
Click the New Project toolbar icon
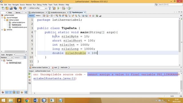7,8
